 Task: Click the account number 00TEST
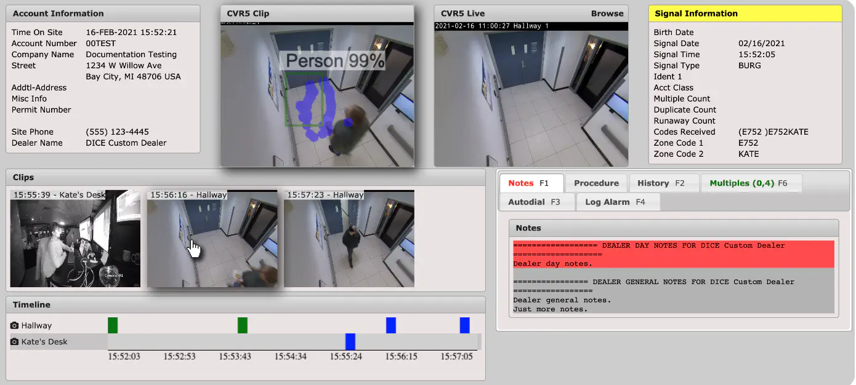tap(101, 43)
